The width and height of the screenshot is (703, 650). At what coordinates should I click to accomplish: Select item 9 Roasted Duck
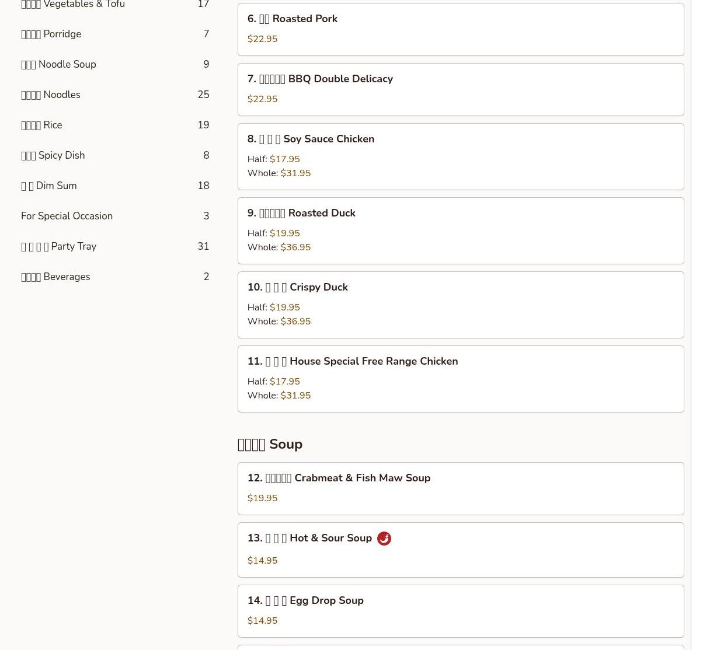coord(461,230)
